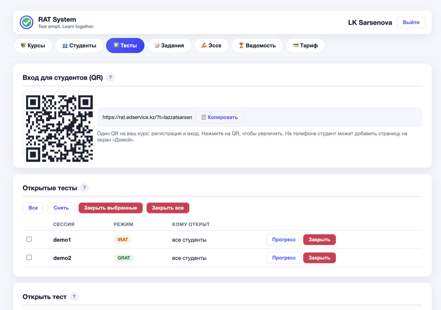The image size is (441, 310).
Task: Clear selection with Снять button
Action: tap(61, 208)
